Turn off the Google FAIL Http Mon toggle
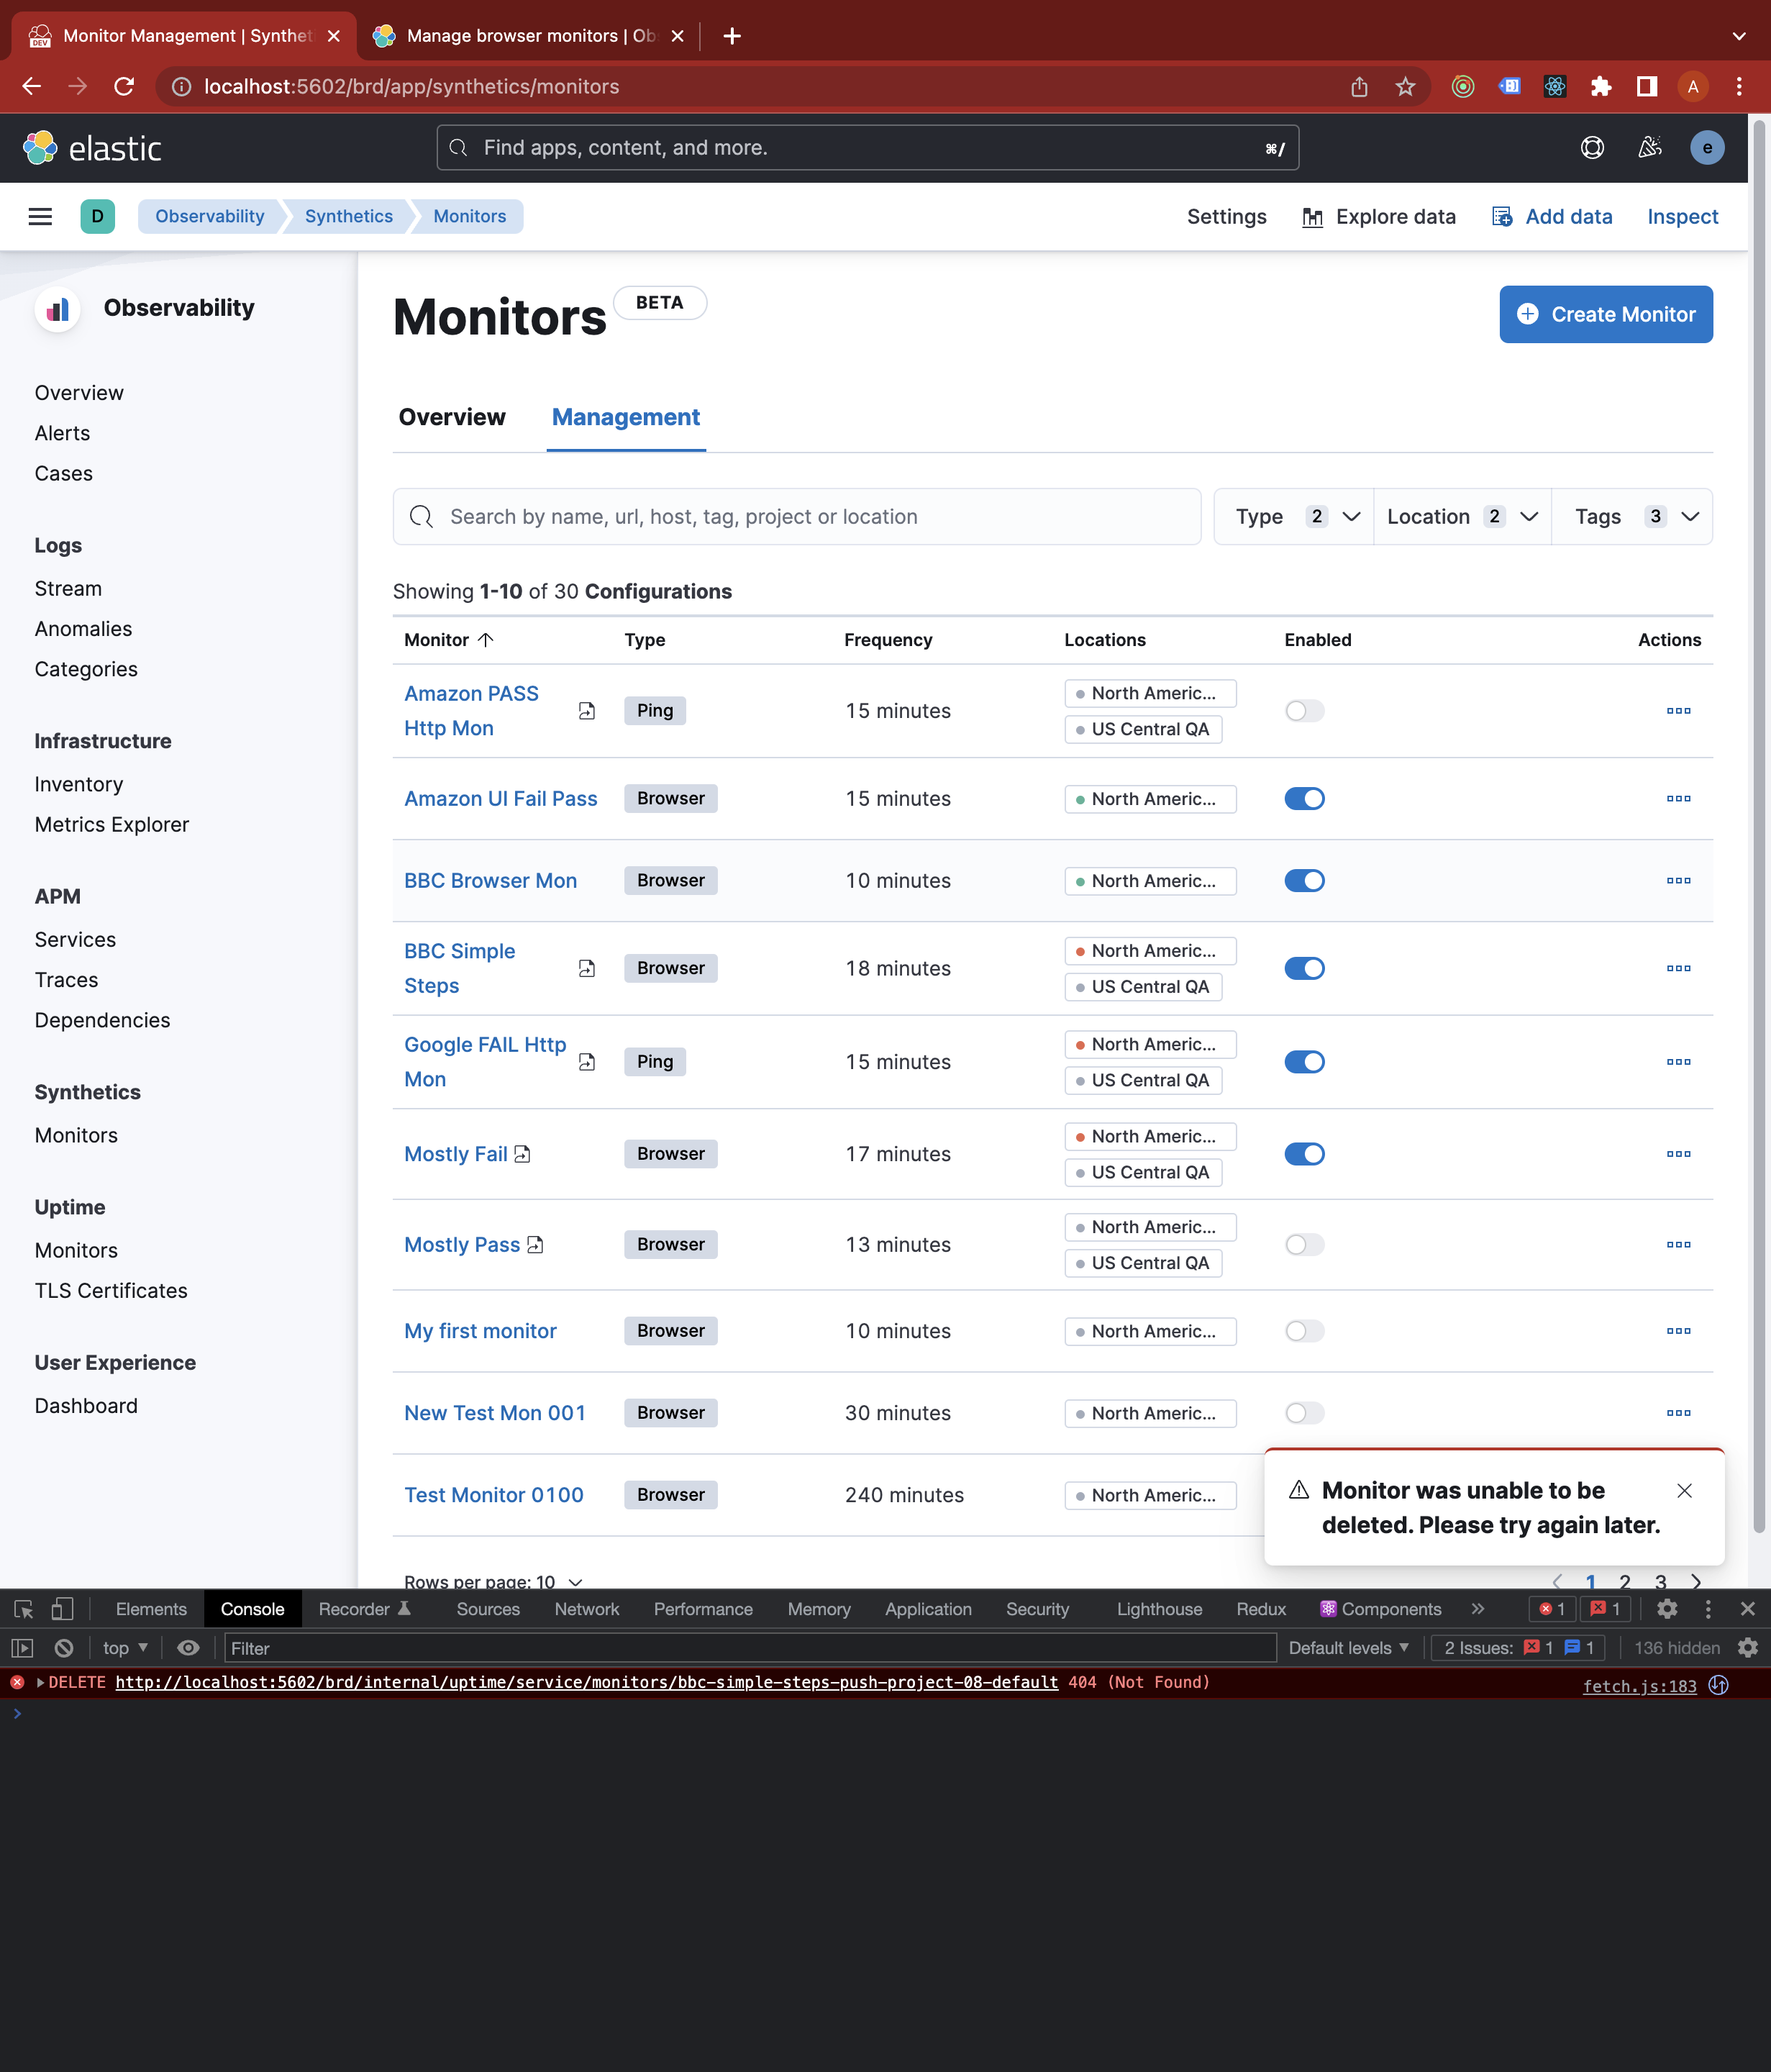Image resolution: width=1771 pixels, height=2072 pixels. [1304, 1061]
